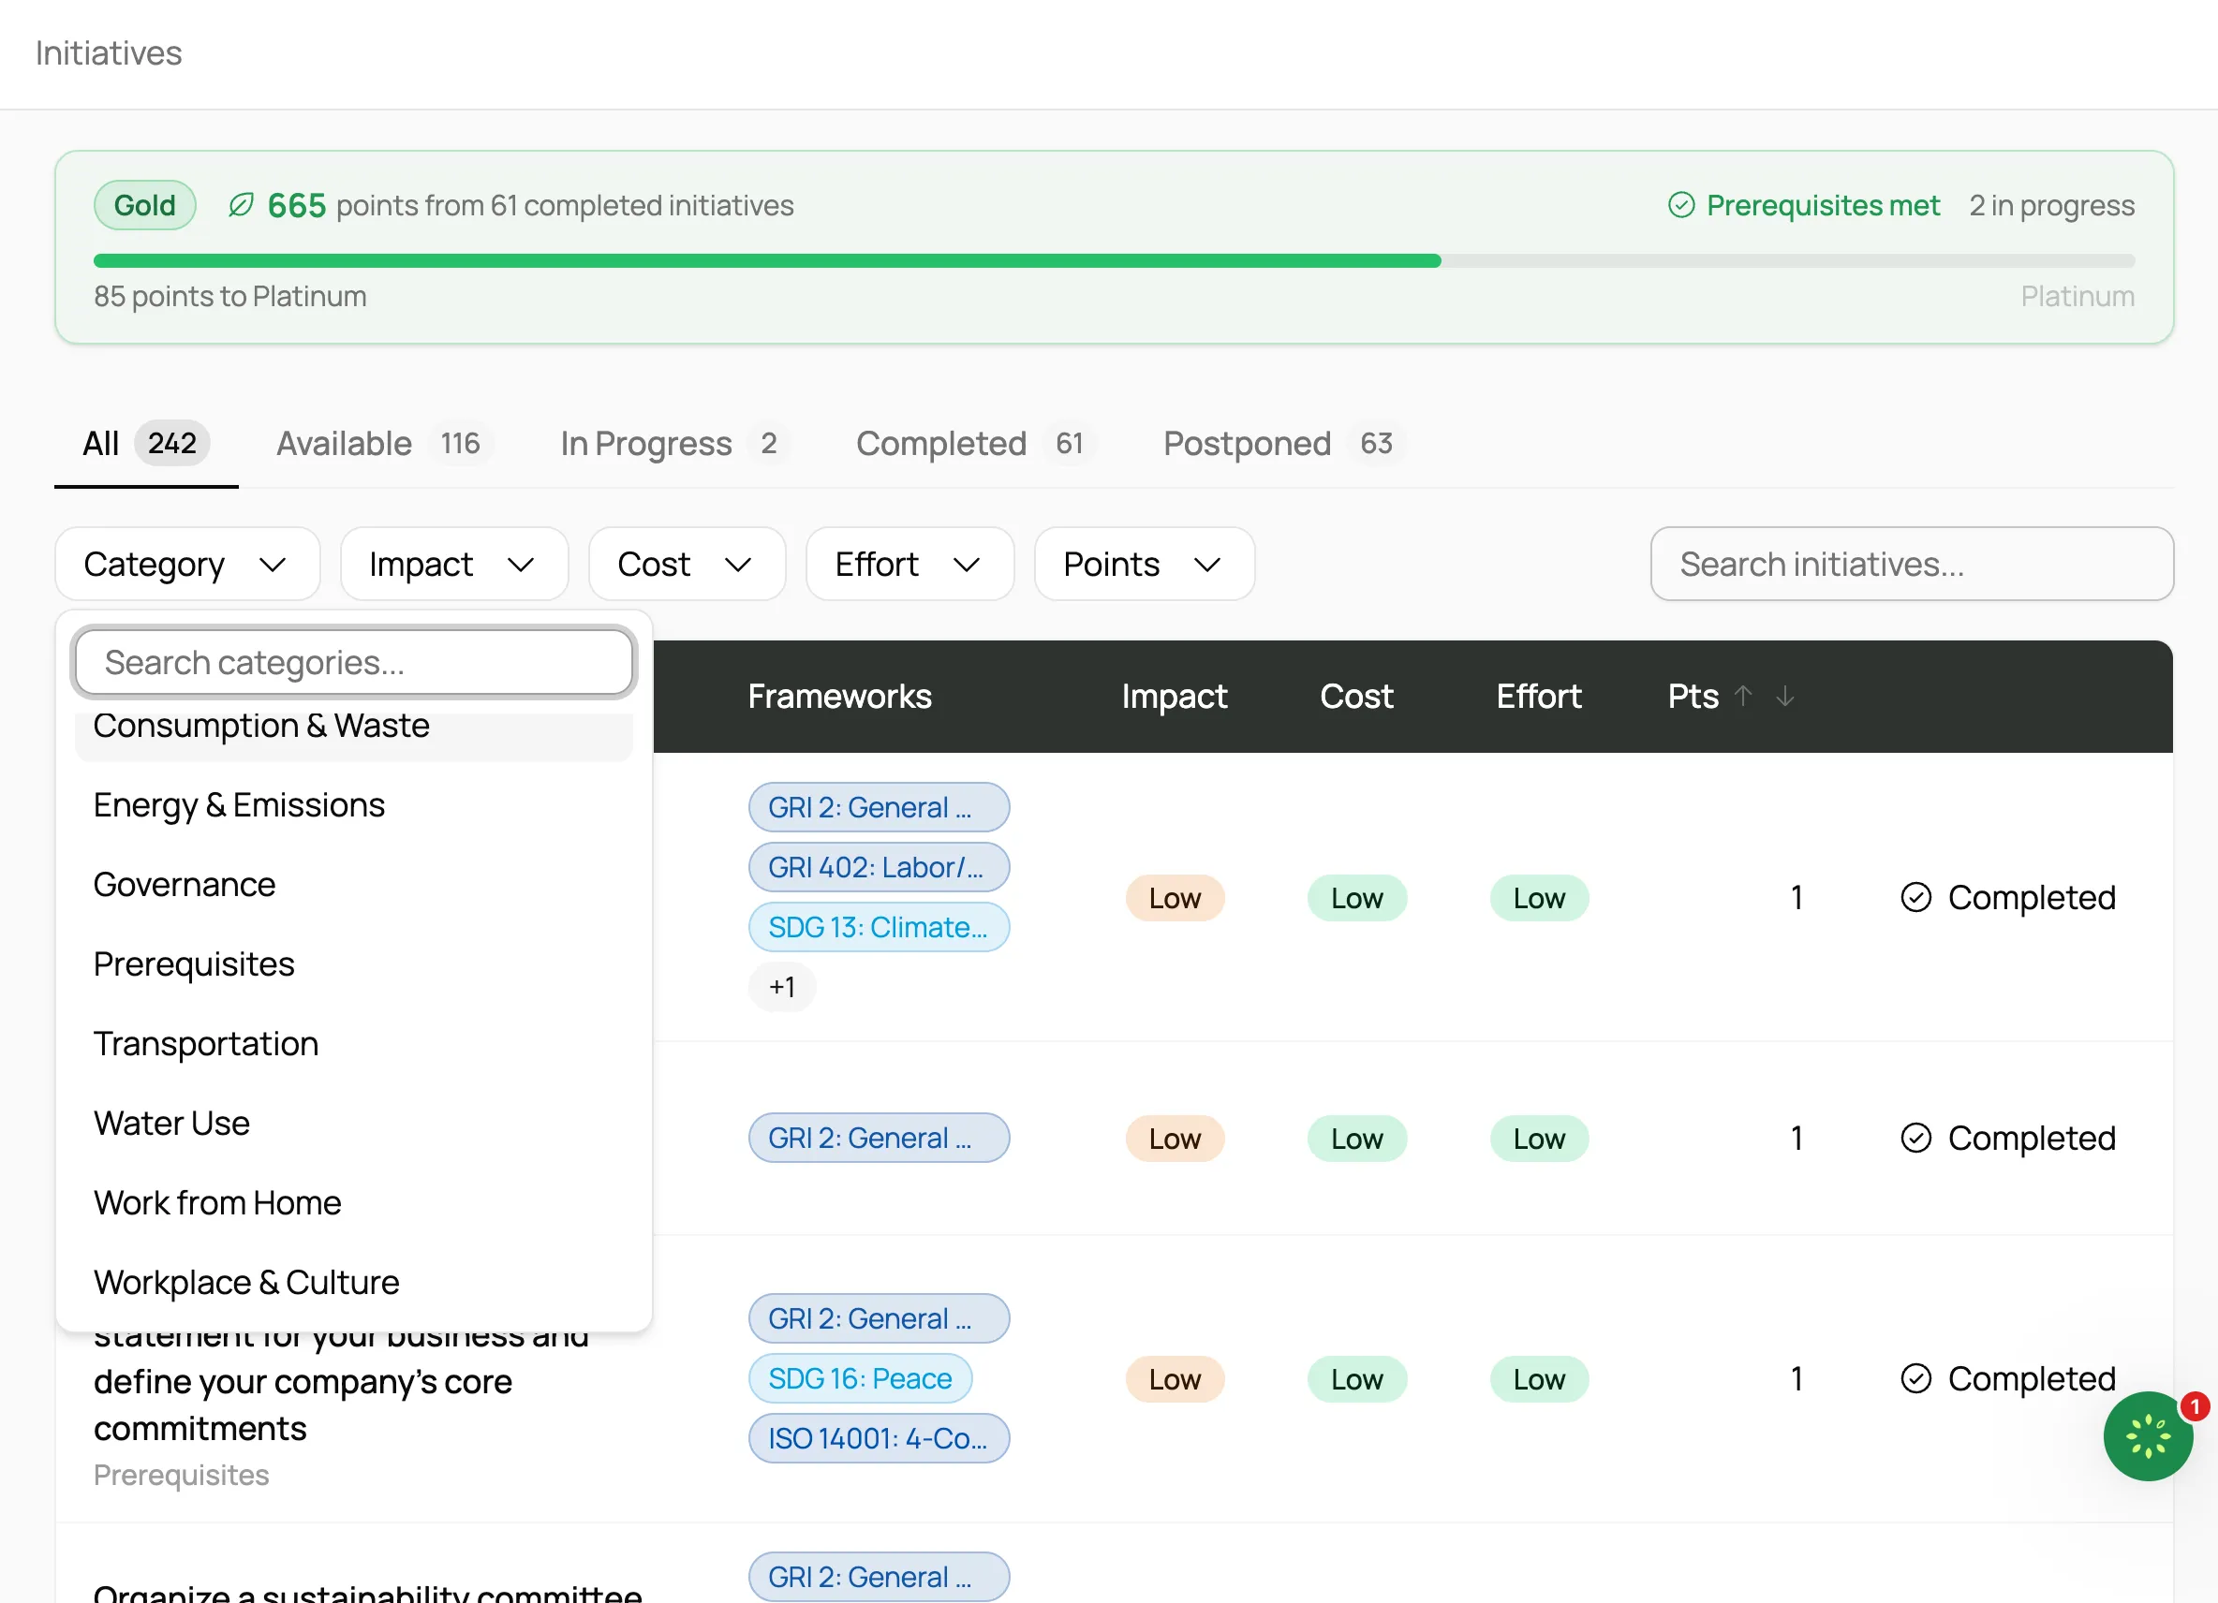Click Low impact badge in SDG 16 row

point(1174,1379)
